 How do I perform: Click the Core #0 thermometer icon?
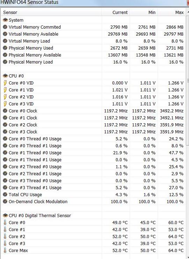tap(5, 222)
